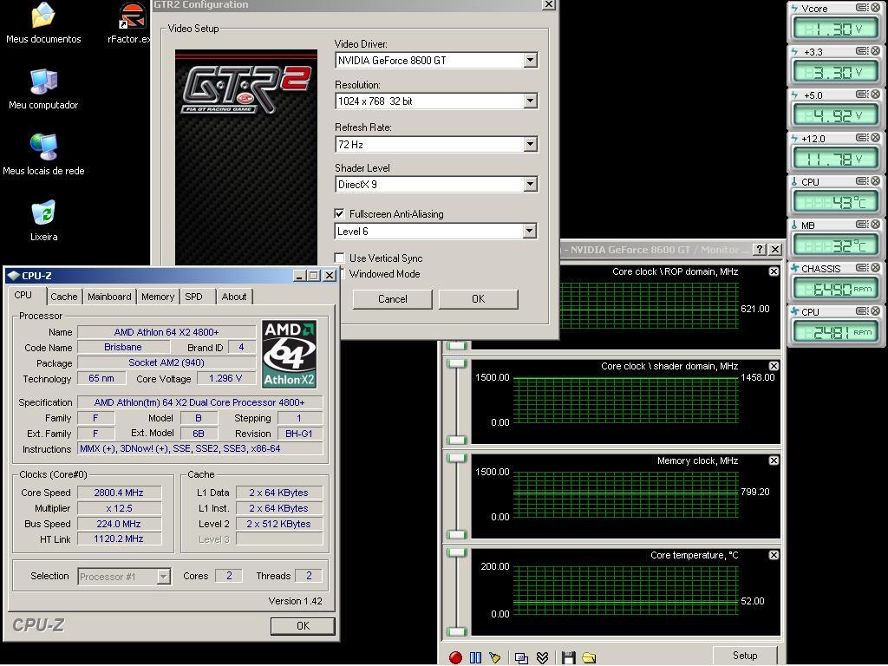
Task: Close the Vcore sensor gadget
Action: coord(876,8)
